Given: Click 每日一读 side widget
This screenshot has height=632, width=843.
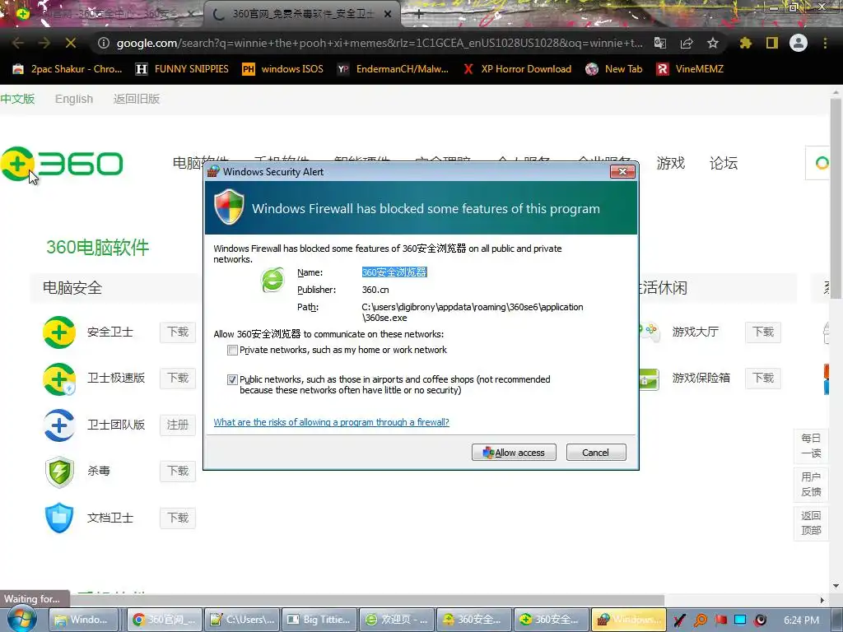Looking at the screenshot, I should point(811,445).
